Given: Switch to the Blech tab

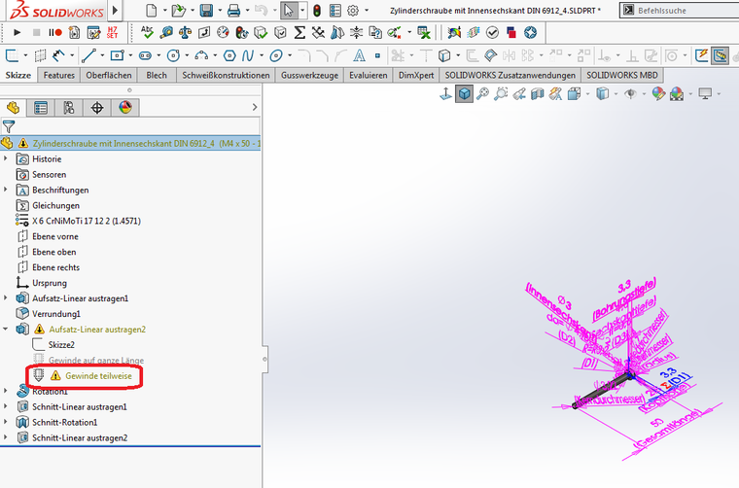Looking at the screenshot, I should [157, 75].
